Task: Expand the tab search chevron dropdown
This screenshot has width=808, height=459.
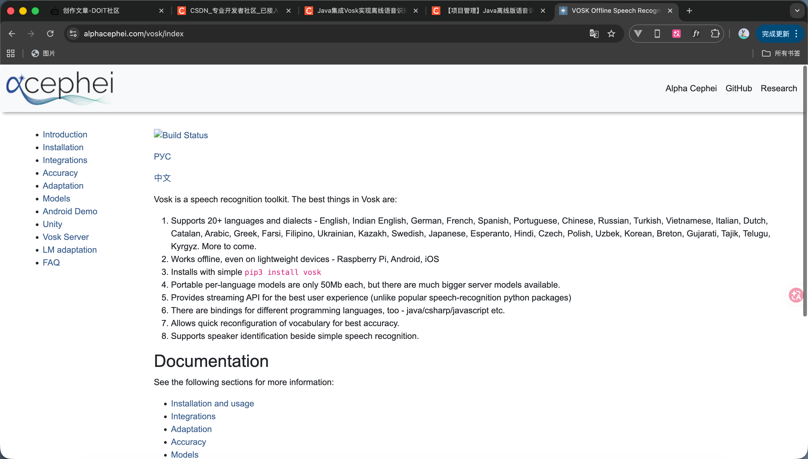Action: [797, 11]
